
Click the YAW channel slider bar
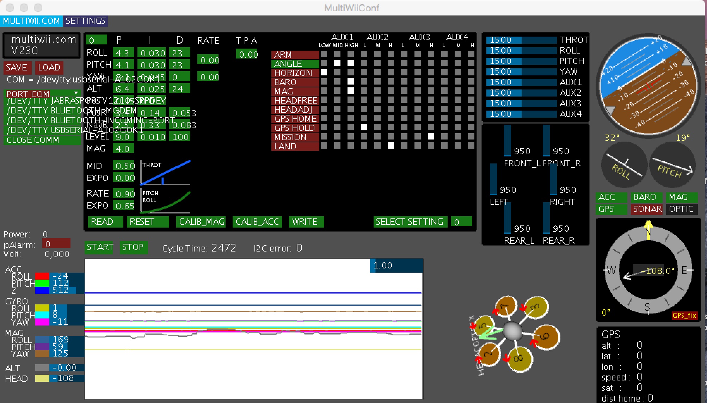[x=521, y=72]
